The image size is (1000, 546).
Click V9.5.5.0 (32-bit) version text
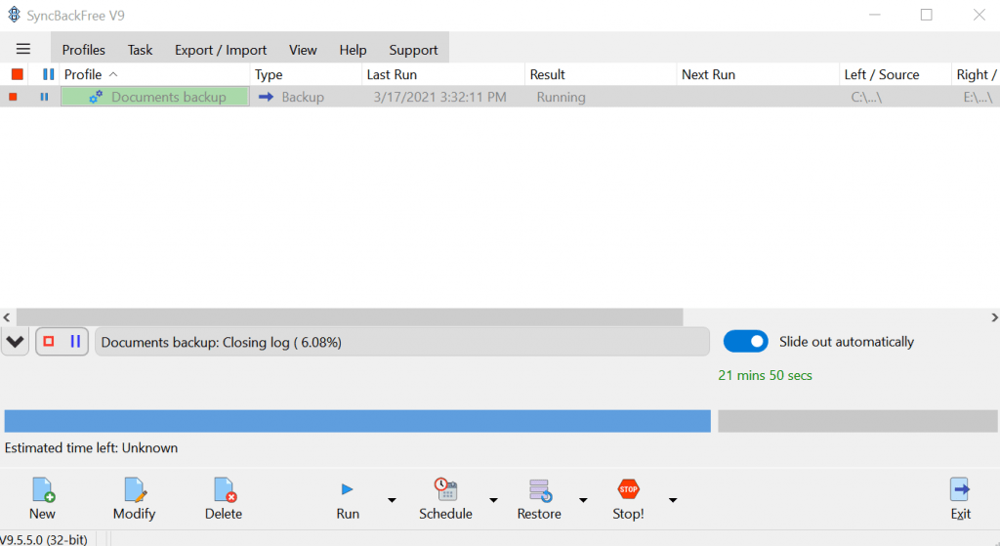point(44,539)
